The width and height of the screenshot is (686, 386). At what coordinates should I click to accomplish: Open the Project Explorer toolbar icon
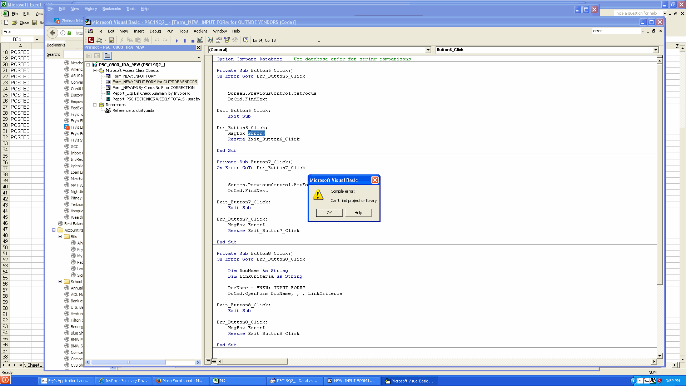[210, 40]
